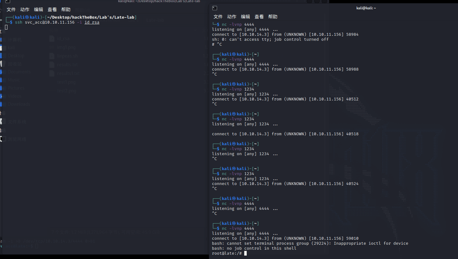458x259 pixels.
Task: Click the "kali@kali: ~" window title
Action: point(366,8)
